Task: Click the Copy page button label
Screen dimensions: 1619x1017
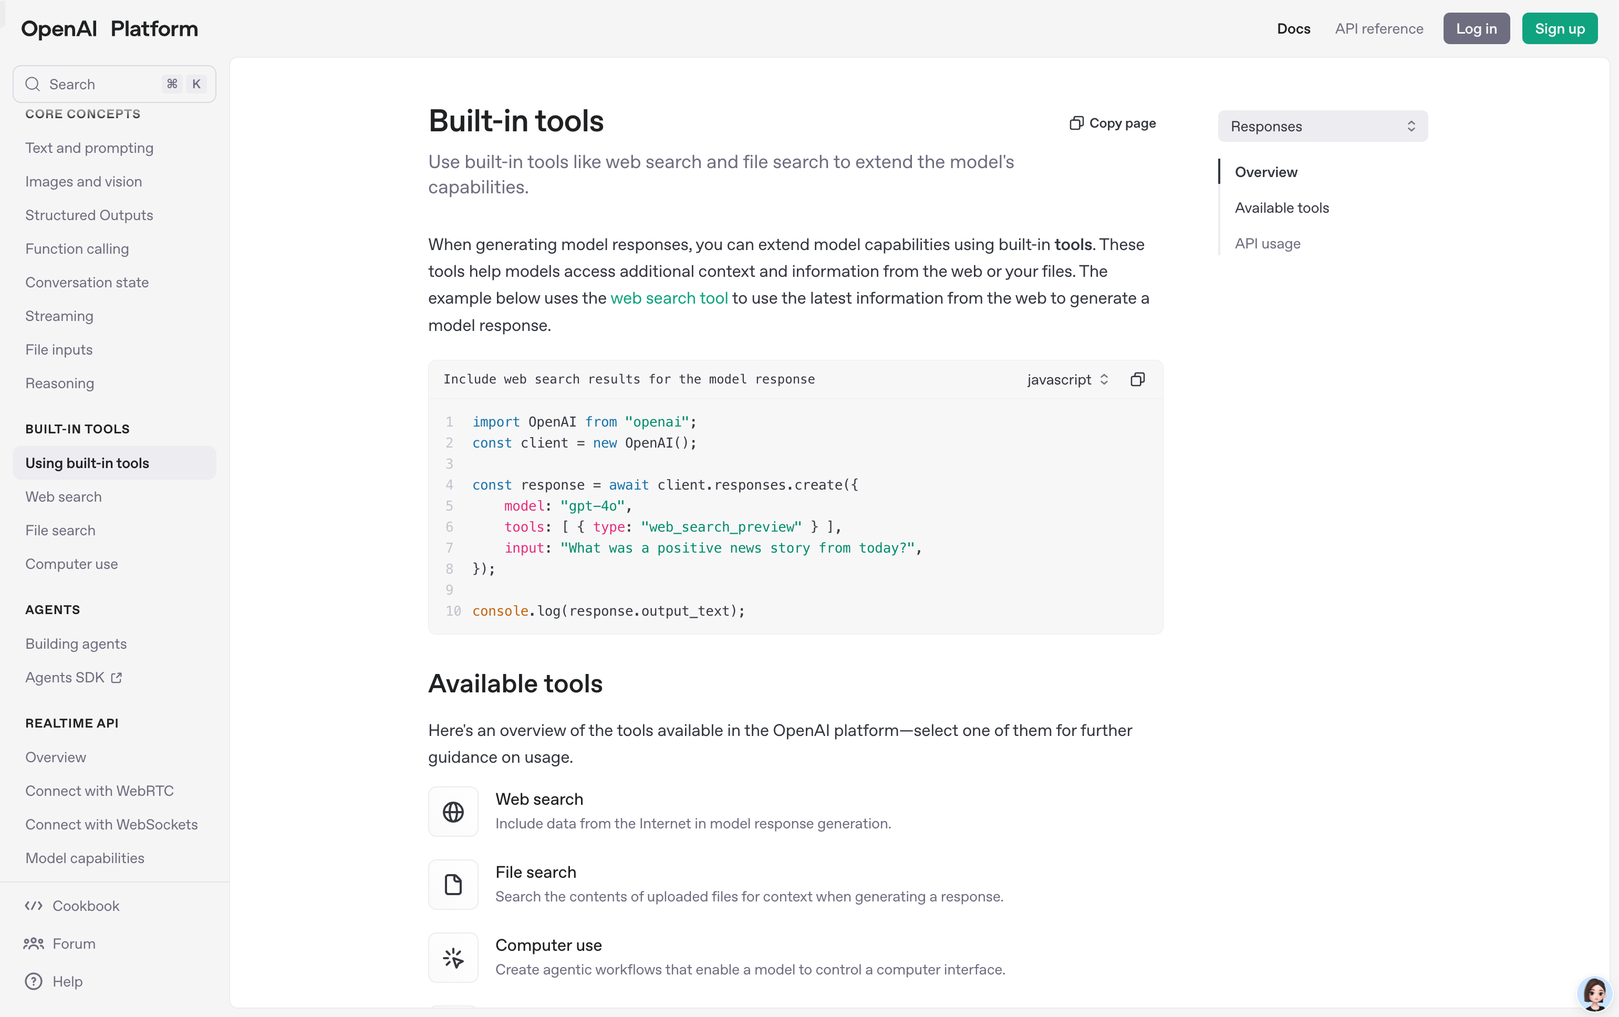Action: (1122, 123)
